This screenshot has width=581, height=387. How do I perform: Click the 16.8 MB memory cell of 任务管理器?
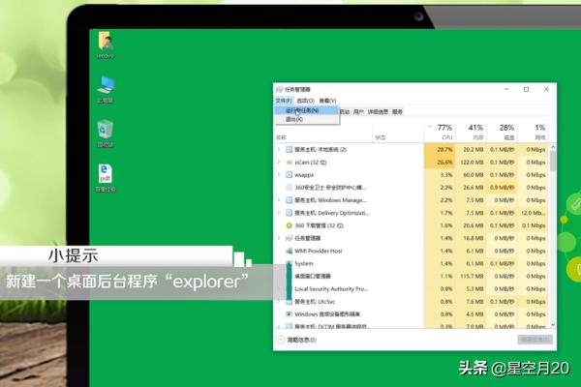point(471,238)
